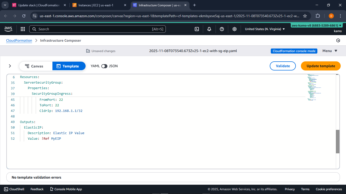Open the AWS services grid menu
The height and width of the screenshot is (194, 346).
(23, 29)
